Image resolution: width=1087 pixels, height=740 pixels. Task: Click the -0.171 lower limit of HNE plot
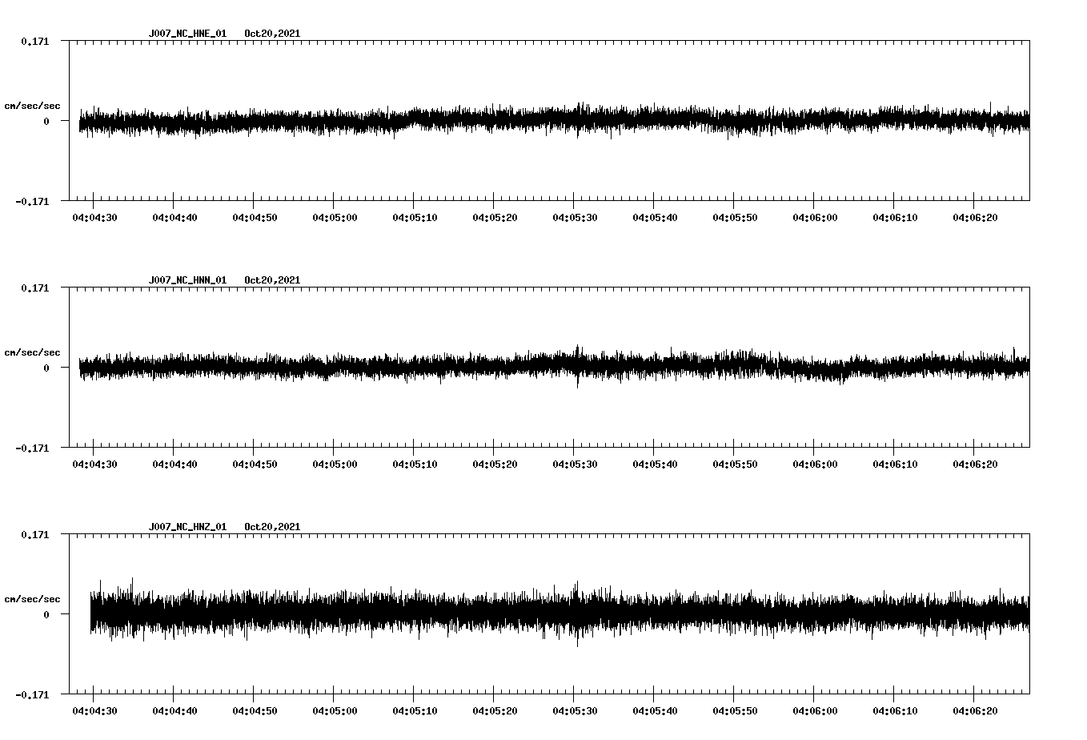point(32,201)
